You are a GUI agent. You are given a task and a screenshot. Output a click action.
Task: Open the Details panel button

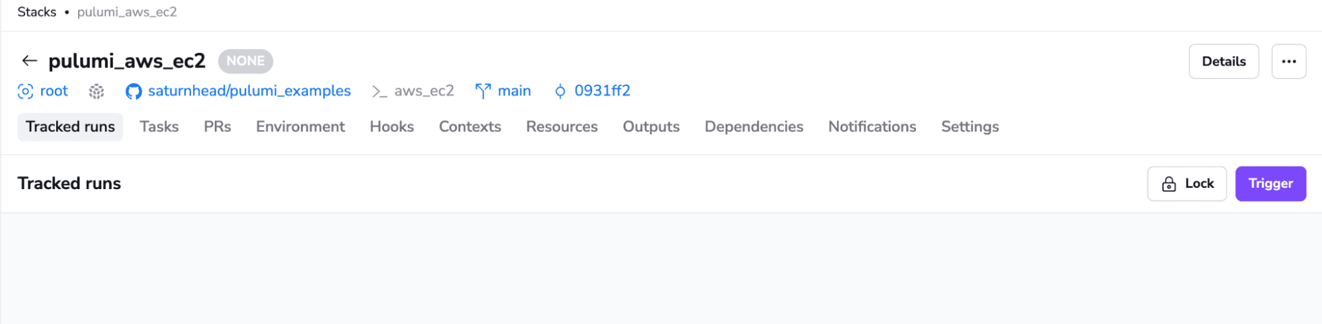click(1223, 61)
